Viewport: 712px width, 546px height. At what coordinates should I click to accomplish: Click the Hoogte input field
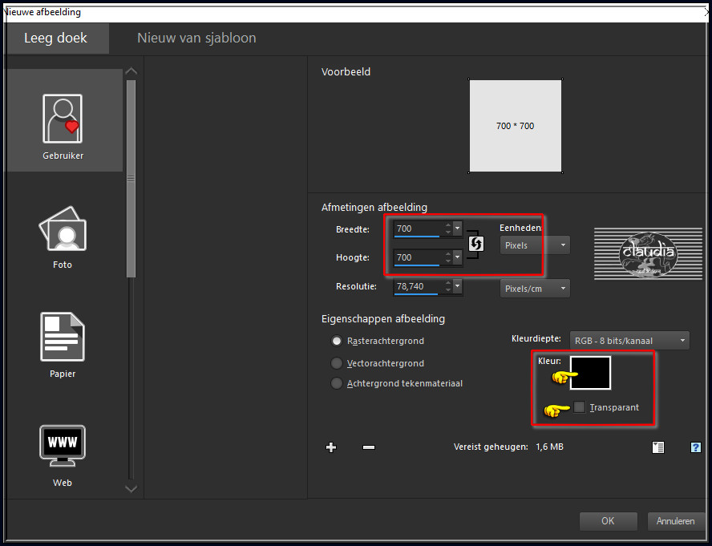click(x=419, y=257)
